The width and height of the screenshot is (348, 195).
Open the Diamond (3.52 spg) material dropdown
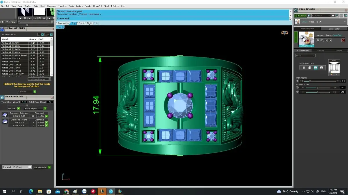[x=17, y=167]
